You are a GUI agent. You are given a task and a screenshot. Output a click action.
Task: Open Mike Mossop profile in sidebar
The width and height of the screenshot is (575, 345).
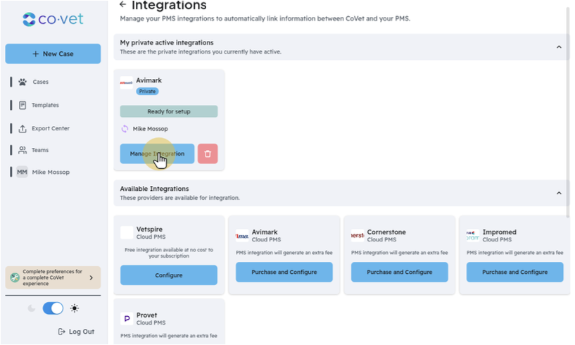(51, 172)
